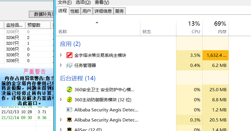Click the second Alibaba Security Aegis badge icon

tap(69, 120)
